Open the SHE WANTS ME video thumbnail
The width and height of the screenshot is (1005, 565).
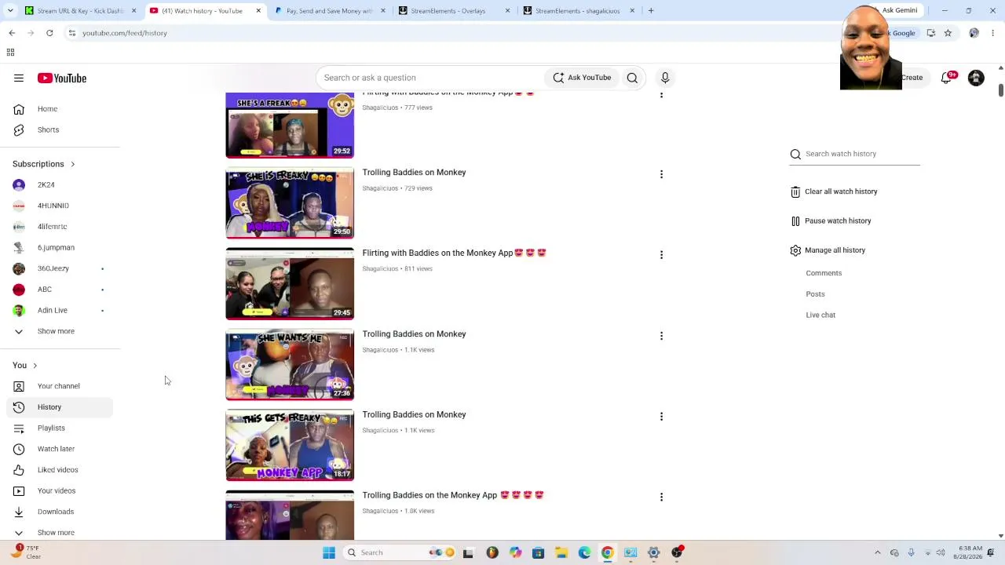(x=290, y=365)
